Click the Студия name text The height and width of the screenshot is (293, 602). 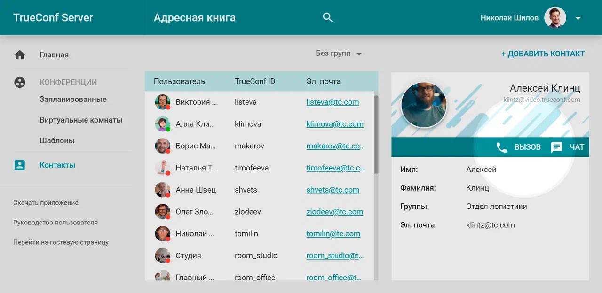tap(188, 256)
